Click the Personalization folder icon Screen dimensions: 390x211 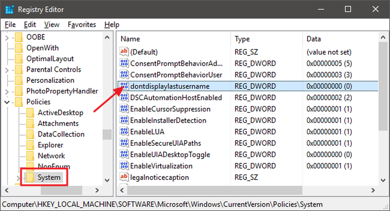coord(19,80)
